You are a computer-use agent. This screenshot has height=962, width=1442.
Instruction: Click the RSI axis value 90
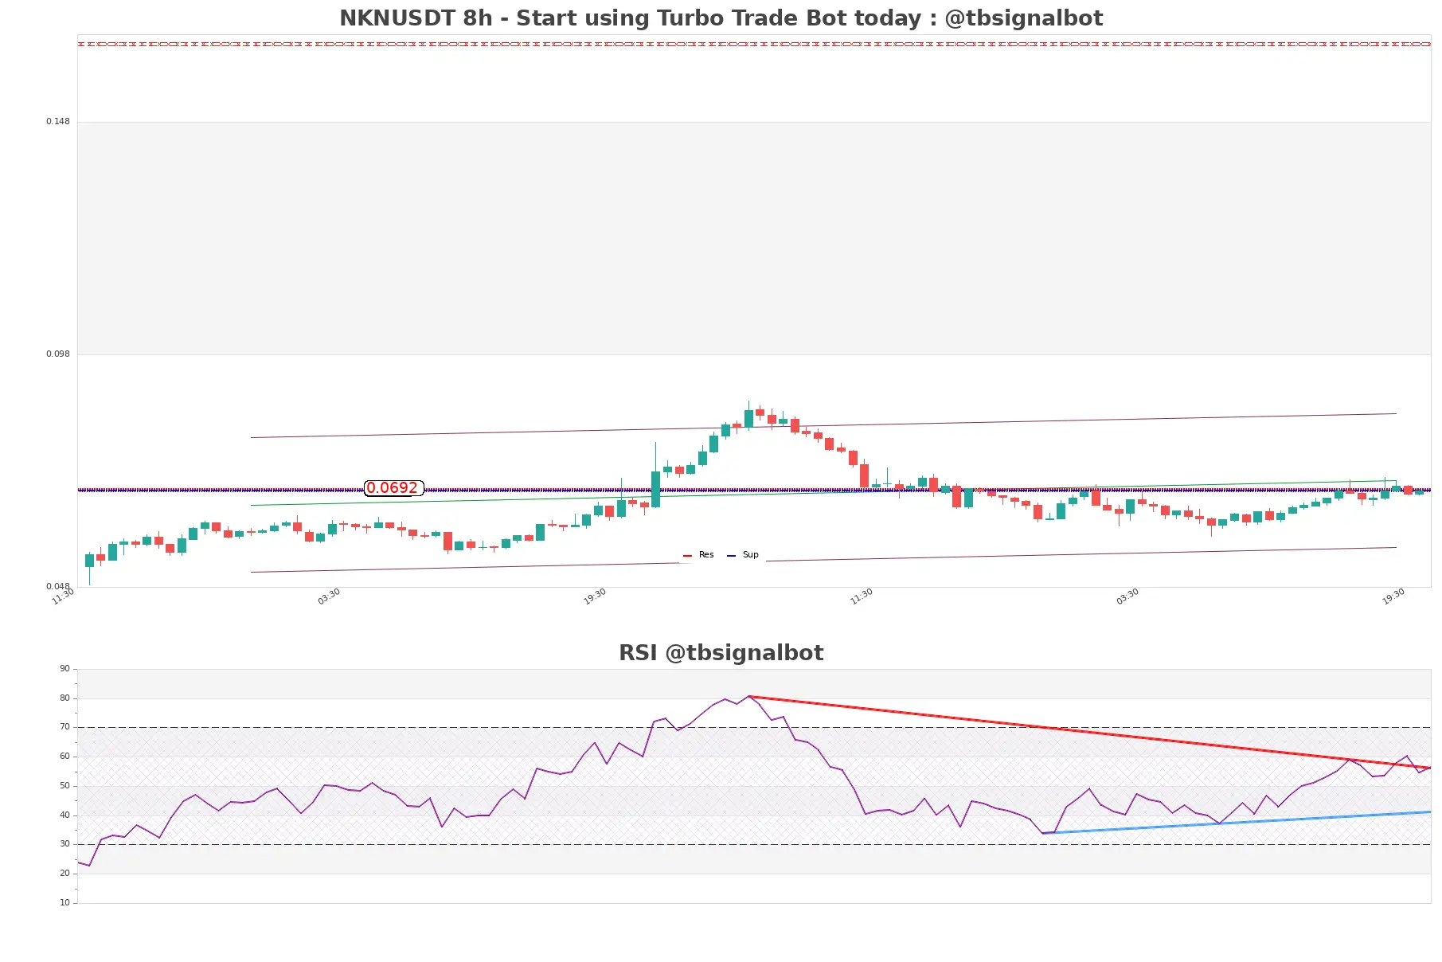(x=64, y=669)
